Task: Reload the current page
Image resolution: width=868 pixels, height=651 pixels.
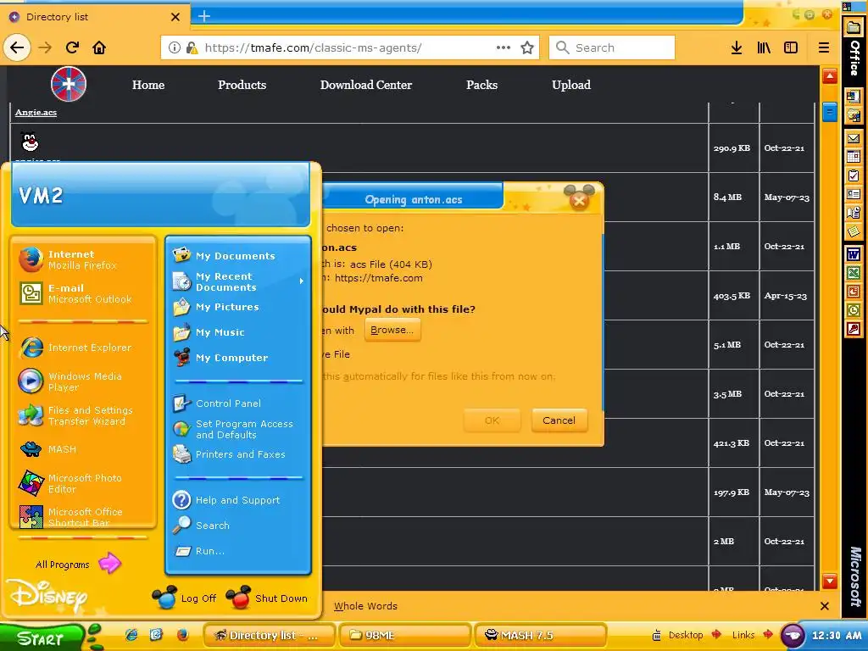Action: [72, 47]
